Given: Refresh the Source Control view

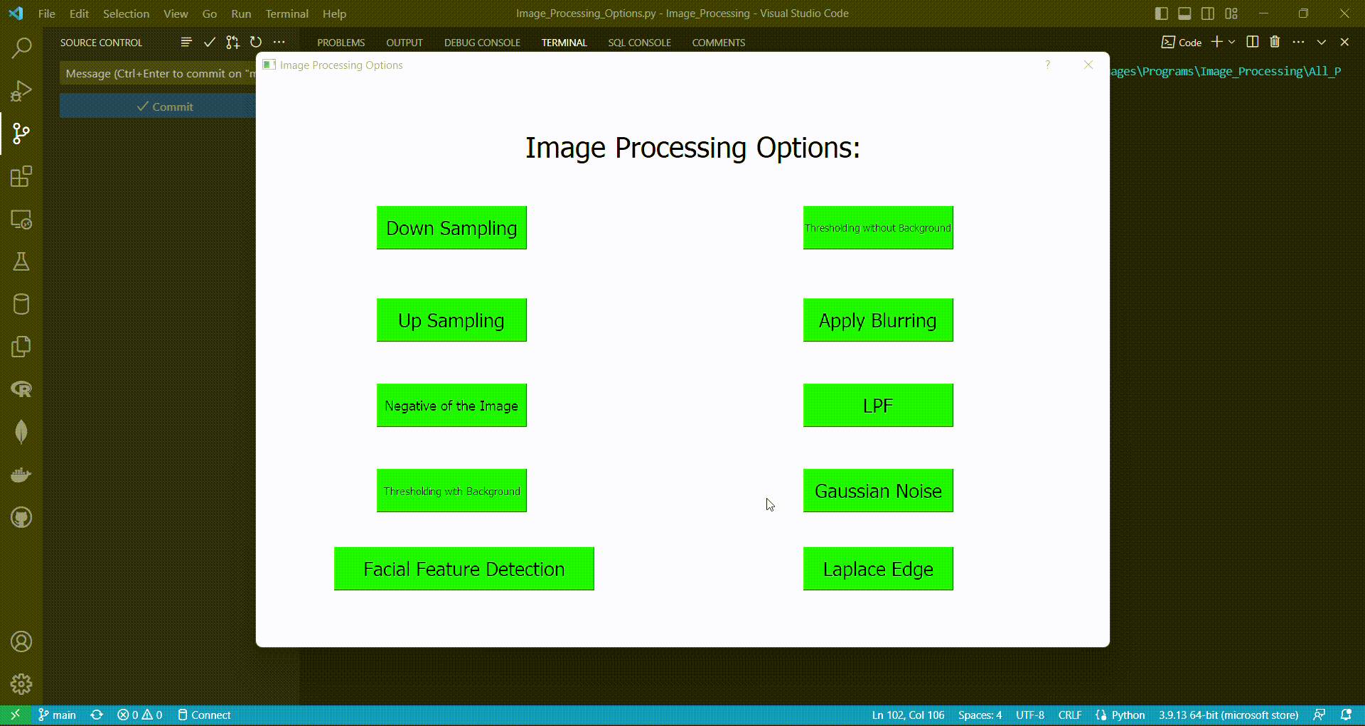Looking at the screenshot, I should point(255,42).
